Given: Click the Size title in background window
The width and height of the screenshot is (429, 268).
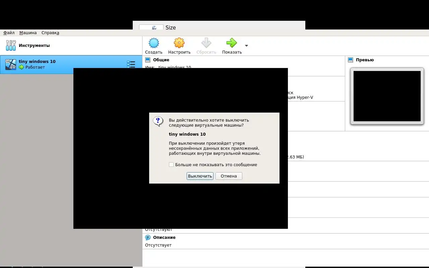Looking at the screenshot, I should click(171, 27).
